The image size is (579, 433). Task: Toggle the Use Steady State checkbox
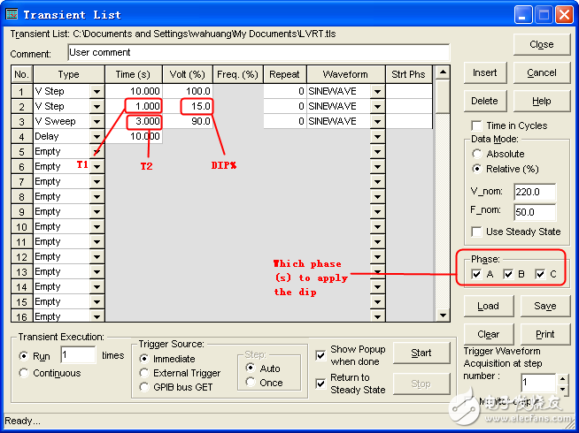pos(476,232)
